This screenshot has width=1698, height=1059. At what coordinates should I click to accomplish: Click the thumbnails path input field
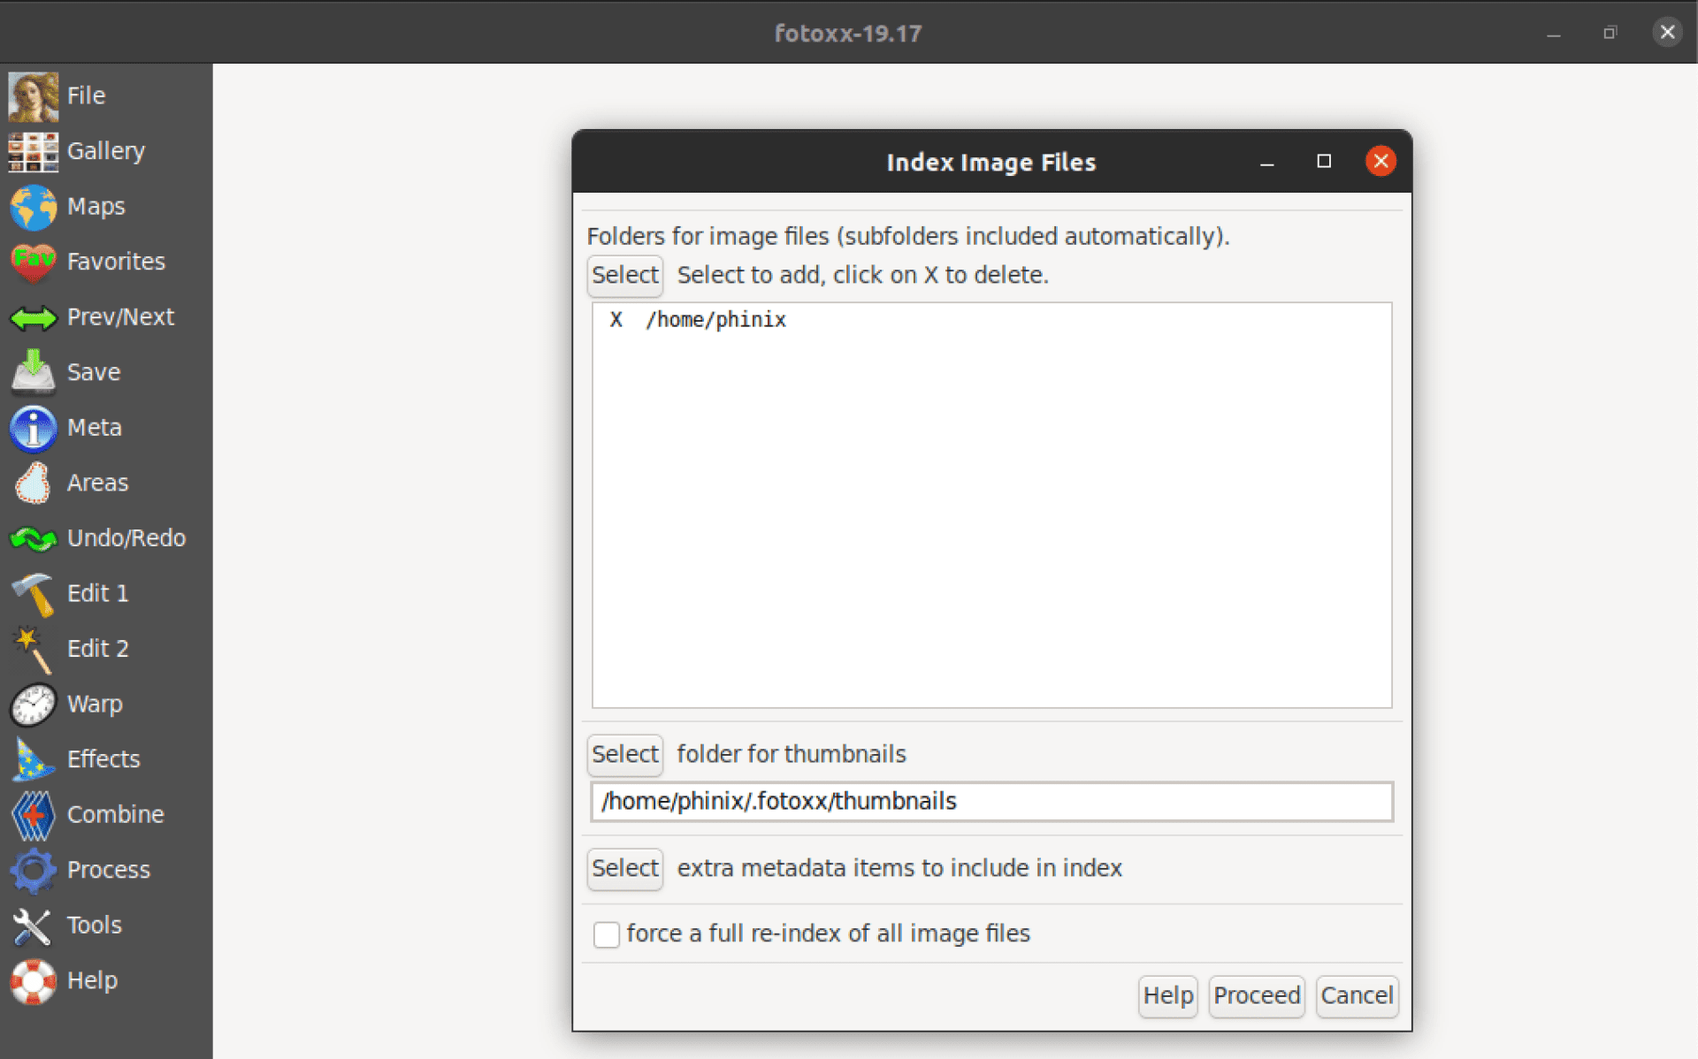click(x=990, y=801)
